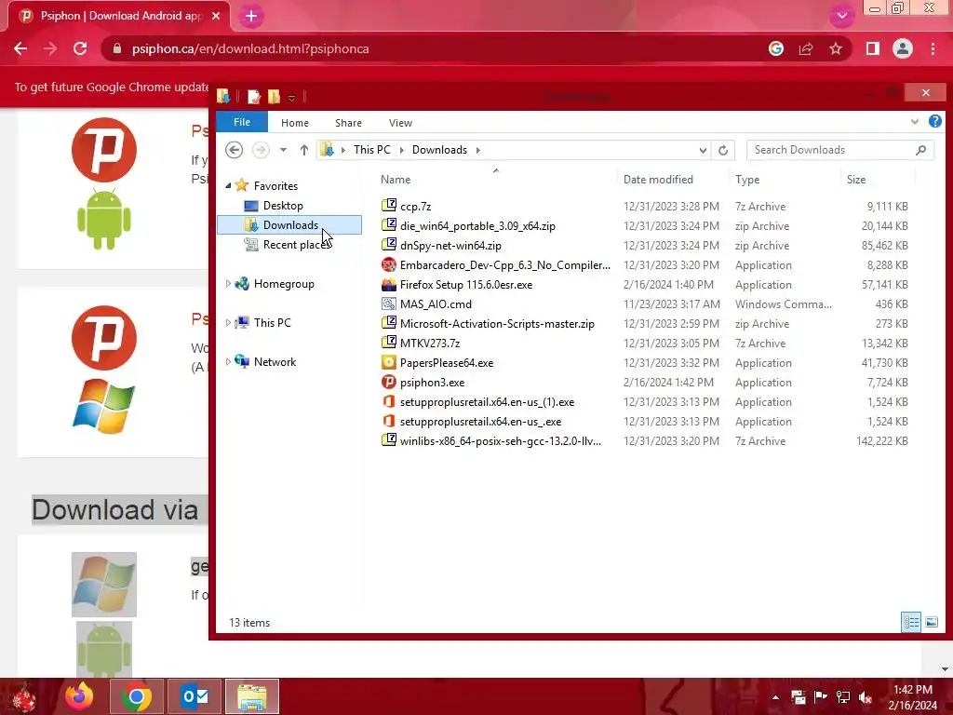
Task: Reload the Chrome page
Action: [x=80, y=48]
